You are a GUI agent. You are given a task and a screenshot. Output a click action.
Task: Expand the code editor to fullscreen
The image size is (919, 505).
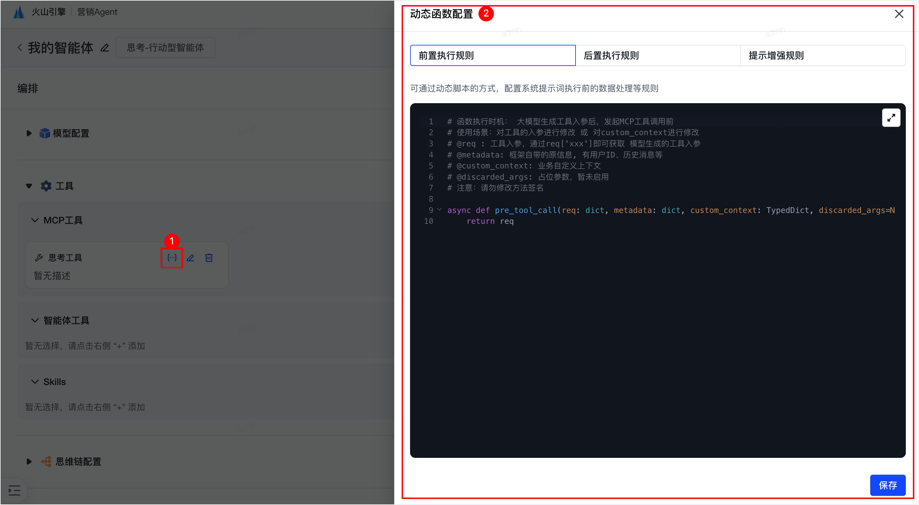tap(891, 118)
